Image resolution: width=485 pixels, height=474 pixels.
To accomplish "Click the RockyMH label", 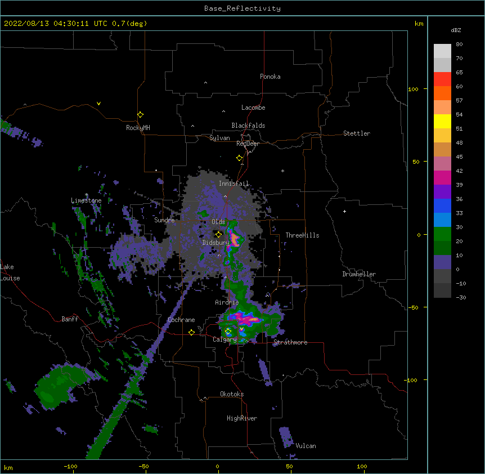I will click(138, 128).
